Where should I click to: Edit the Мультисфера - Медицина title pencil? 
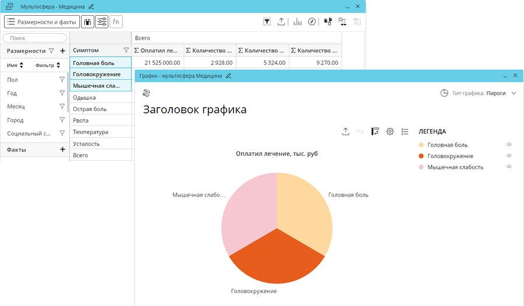91,6
